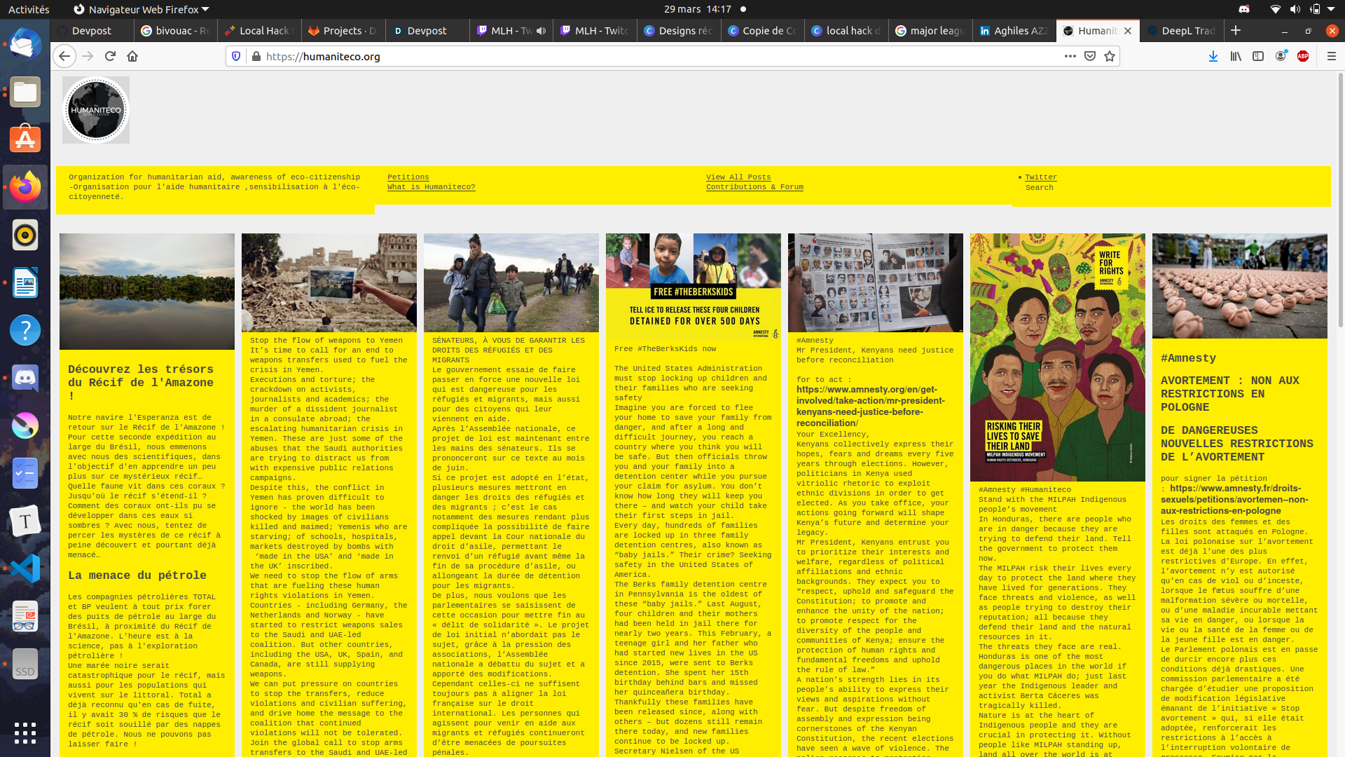The height and width of the screenshot is (757, 1345).
Task: Reload the current page
Action: tap(110, 56)
